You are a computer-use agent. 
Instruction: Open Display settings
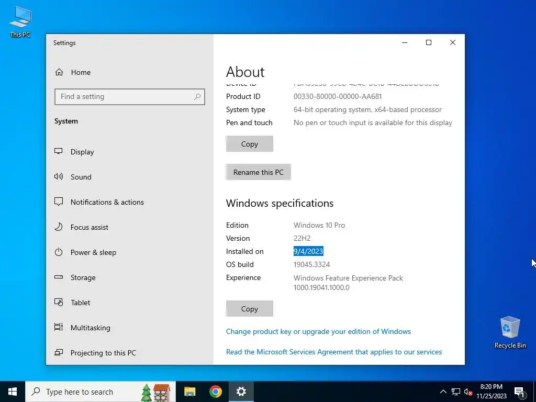point(82,152)
